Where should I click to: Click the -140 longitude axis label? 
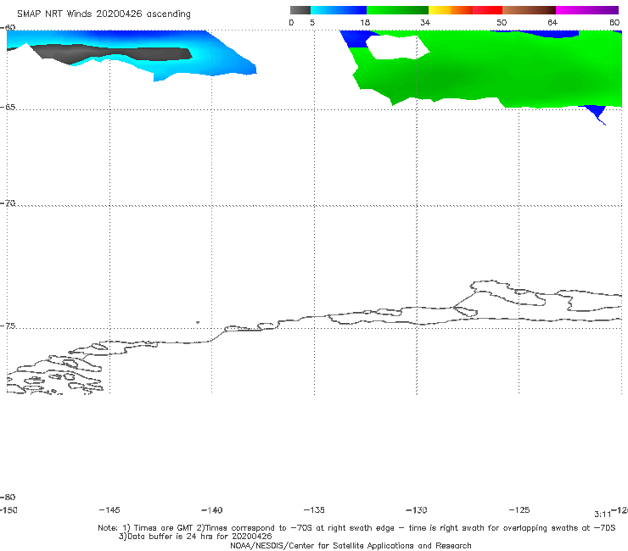(x=212, y=510)
